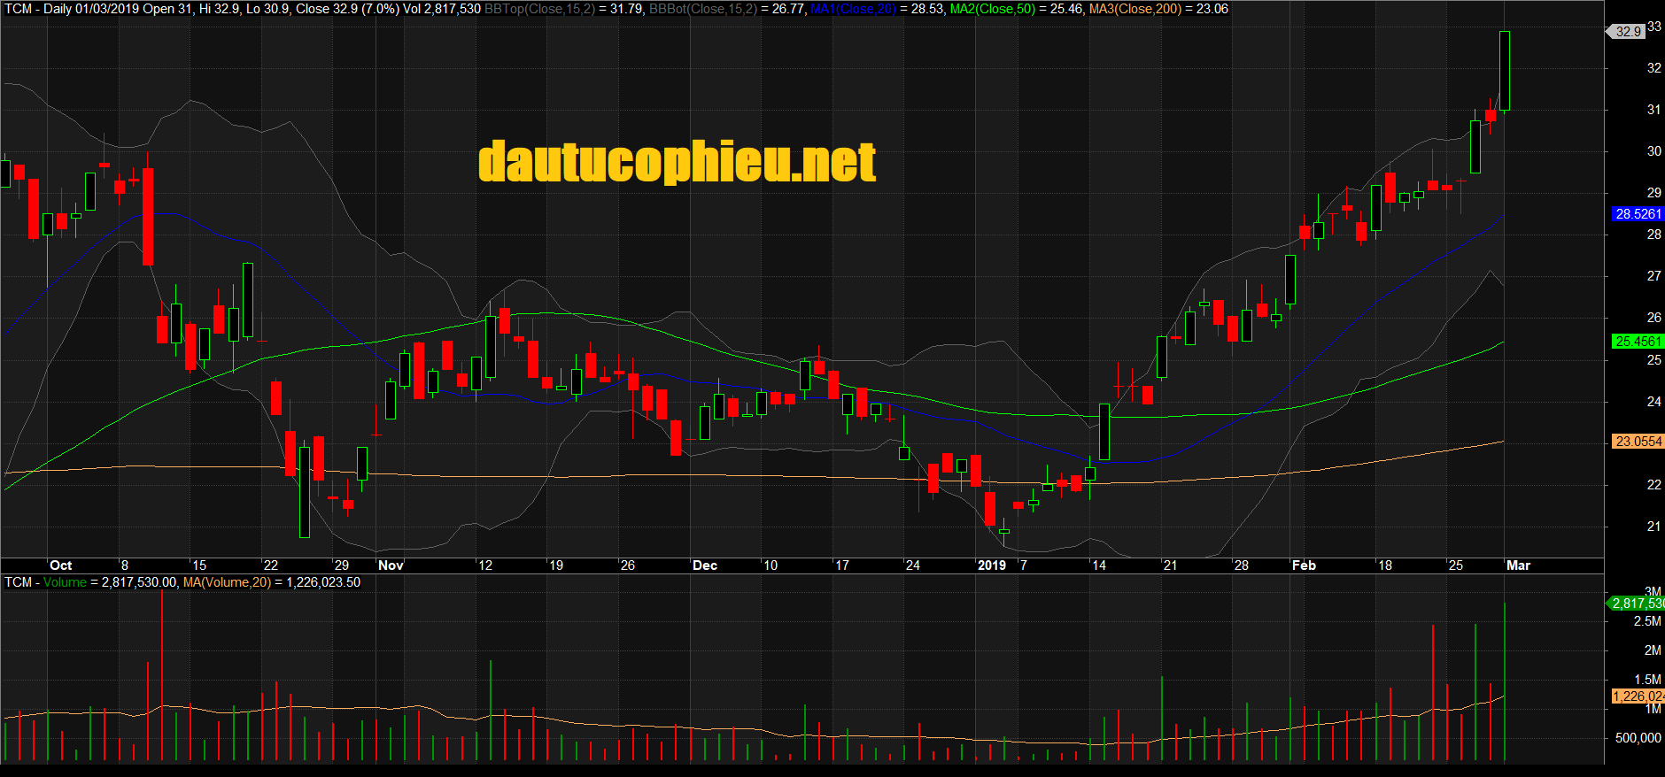Click the 12 date label after Nov
The width and height of the screenshot is (1665, 777).
(485, 565)
